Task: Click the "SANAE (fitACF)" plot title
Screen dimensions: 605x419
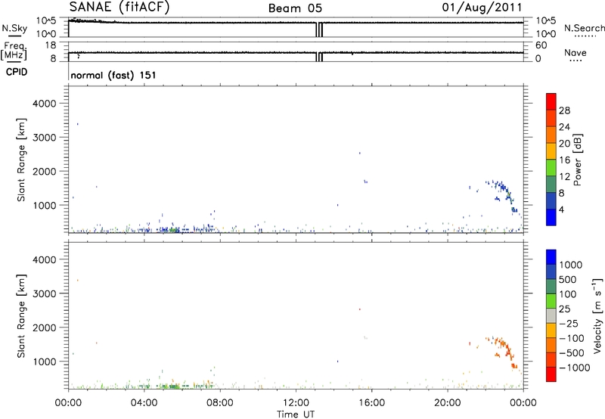Action: tap(119, 7)
